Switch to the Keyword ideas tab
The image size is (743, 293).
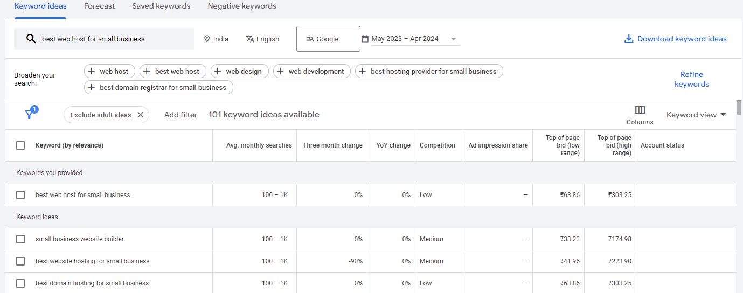(x=40, y=6)
